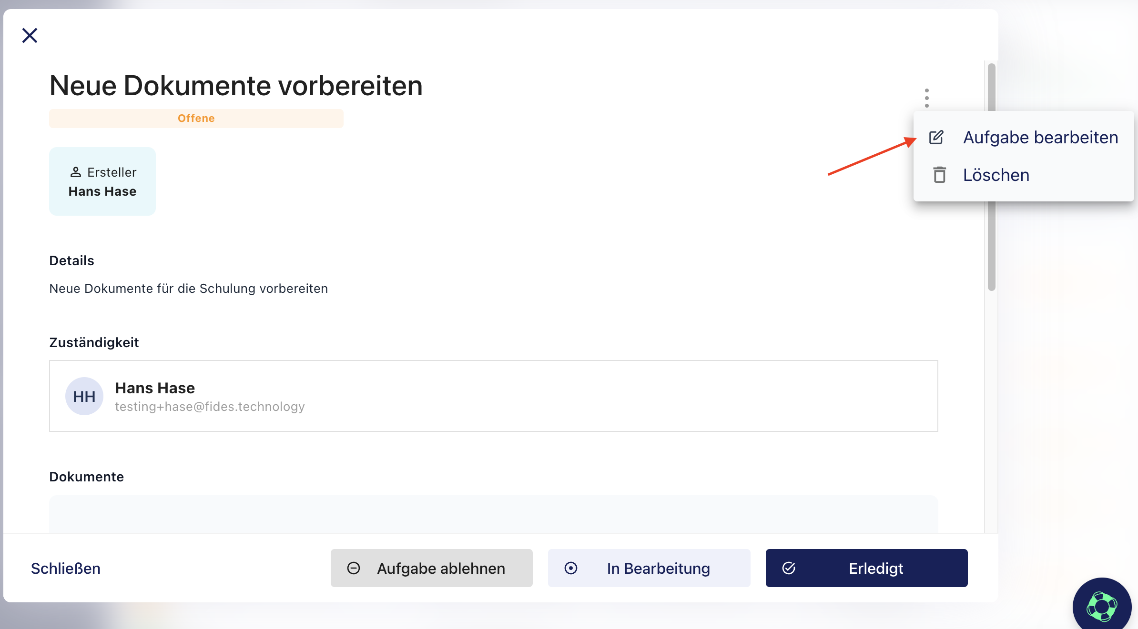Click the Ersteller person icon
Screen dimensions: 1138x629
pos(76,172)
